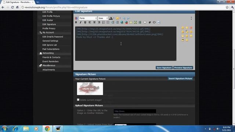Increase the text indent
This screenshot has width=235, height=132.
click(117, 22)
